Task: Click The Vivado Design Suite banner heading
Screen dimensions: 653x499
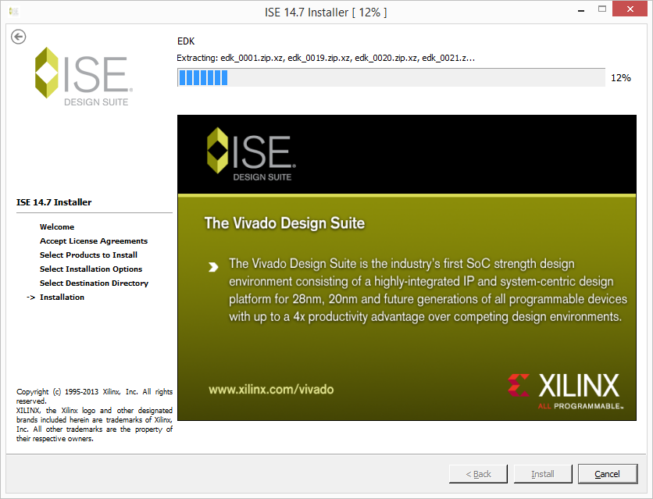Action: (284, 223)
